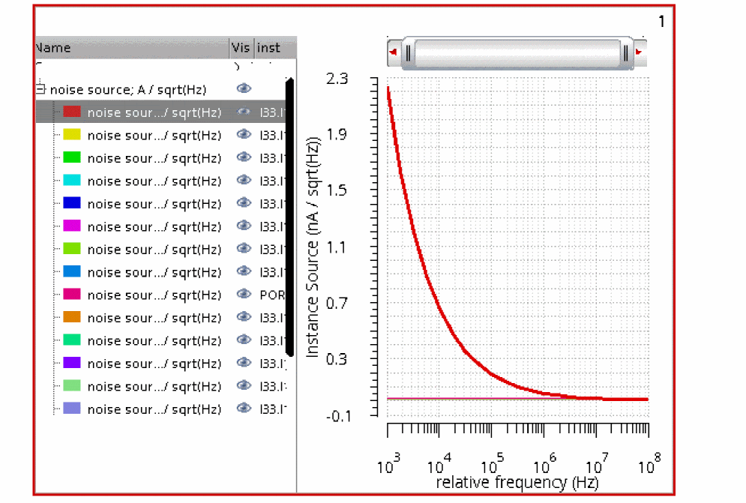The image size is (746, 503).
Task: Select the 'noise sour...' label beside the lavender swatch
Action: (154, 410)
